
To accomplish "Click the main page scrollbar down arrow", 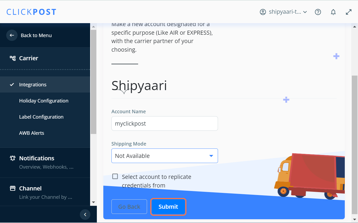I will click(x=355, y=219).
